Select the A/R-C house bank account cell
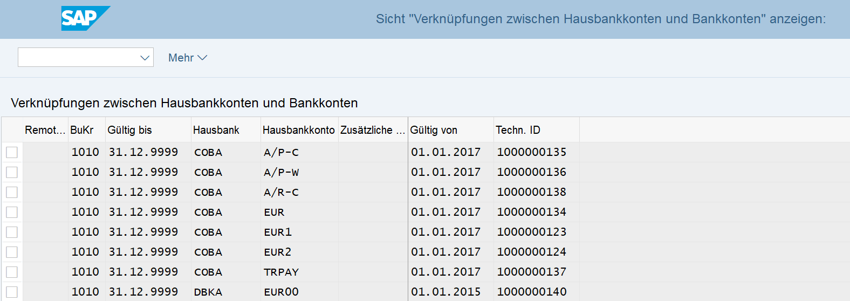 pos(281,193)
